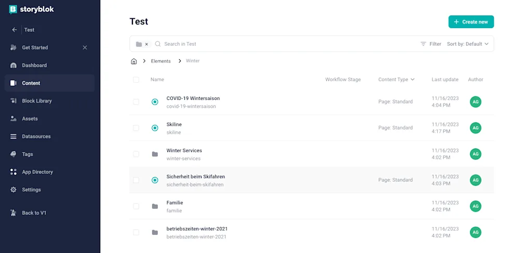The width and height of the screenshot is (521, 253).
Task: Click the Familie folder icon
Action: (155, 206)
